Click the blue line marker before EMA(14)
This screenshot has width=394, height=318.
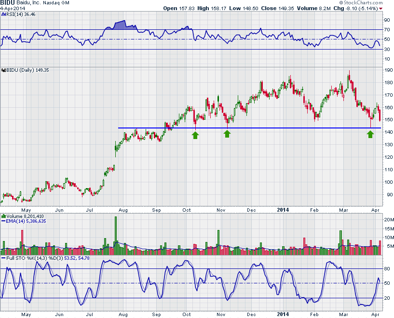pyautogui.click(x=3, y=221)
